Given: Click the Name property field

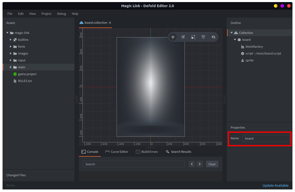Looking at the screenshot, I should tap(266, 139).
